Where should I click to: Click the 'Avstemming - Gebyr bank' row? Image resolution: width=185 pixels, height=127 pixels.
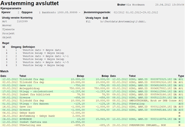click(92, 116)
